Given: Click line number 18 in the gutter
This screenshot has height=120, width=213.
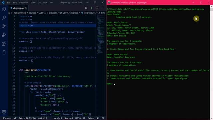Looking at the screenshot, I should 14,70.
